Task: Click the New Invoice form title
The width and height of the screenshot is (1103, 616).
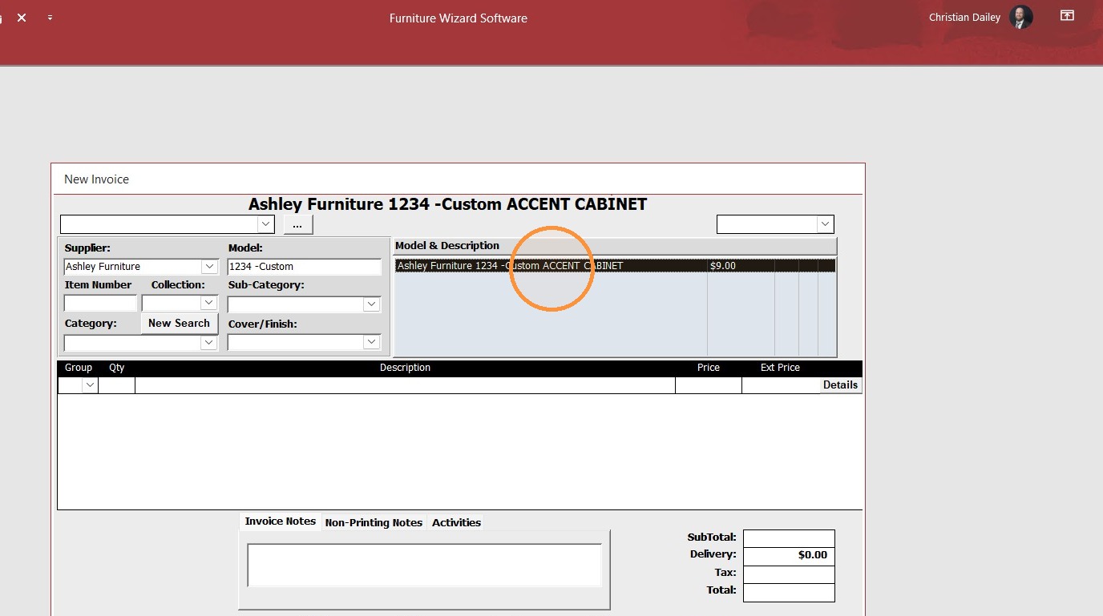Action: (96, 179)
